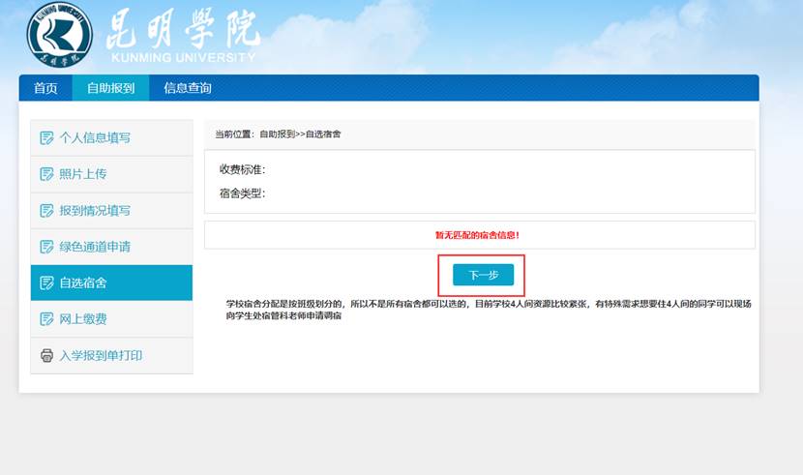Click the printer icon beside 入学报到单打印
The height and width of the screenshot is (475, 803).
pyautogui.click(x=46, y=355)
